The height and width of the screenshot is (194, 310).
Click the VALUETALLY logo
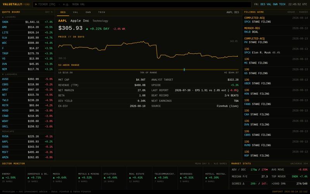pyautogui.click(x=16, y=4)
